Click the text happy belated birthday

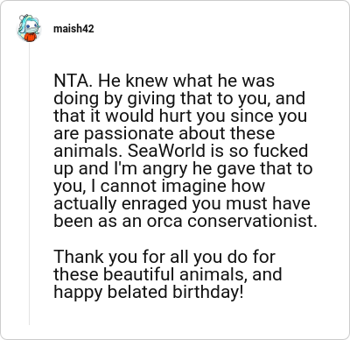pos(146,292)
